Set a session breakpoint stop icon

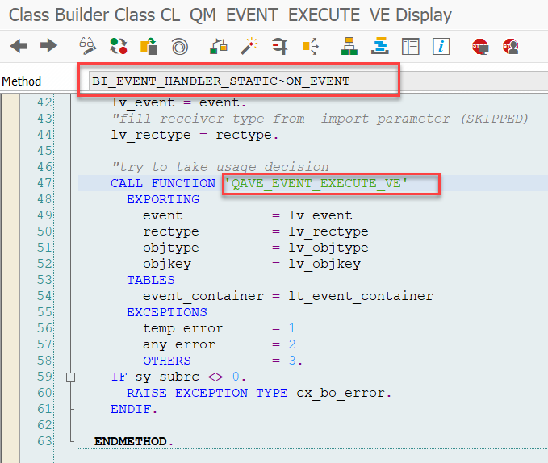tap(480, 47)
